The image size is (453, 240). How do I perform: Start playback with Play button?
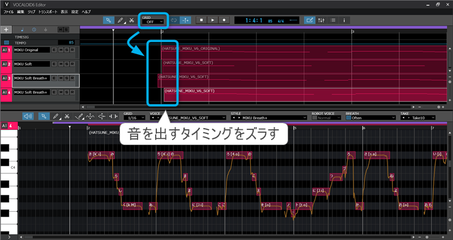point(213,20)
